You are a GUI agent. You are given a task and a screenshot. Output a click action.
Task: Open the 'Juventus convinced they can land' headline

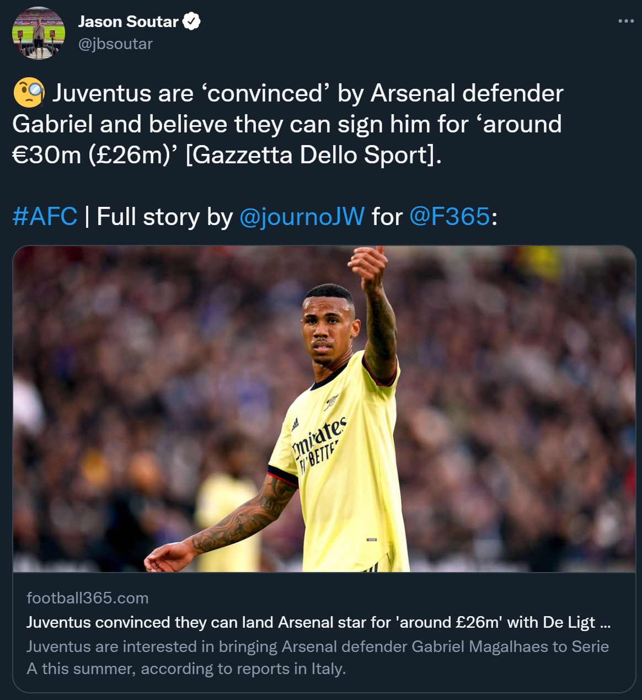point(318,622)
